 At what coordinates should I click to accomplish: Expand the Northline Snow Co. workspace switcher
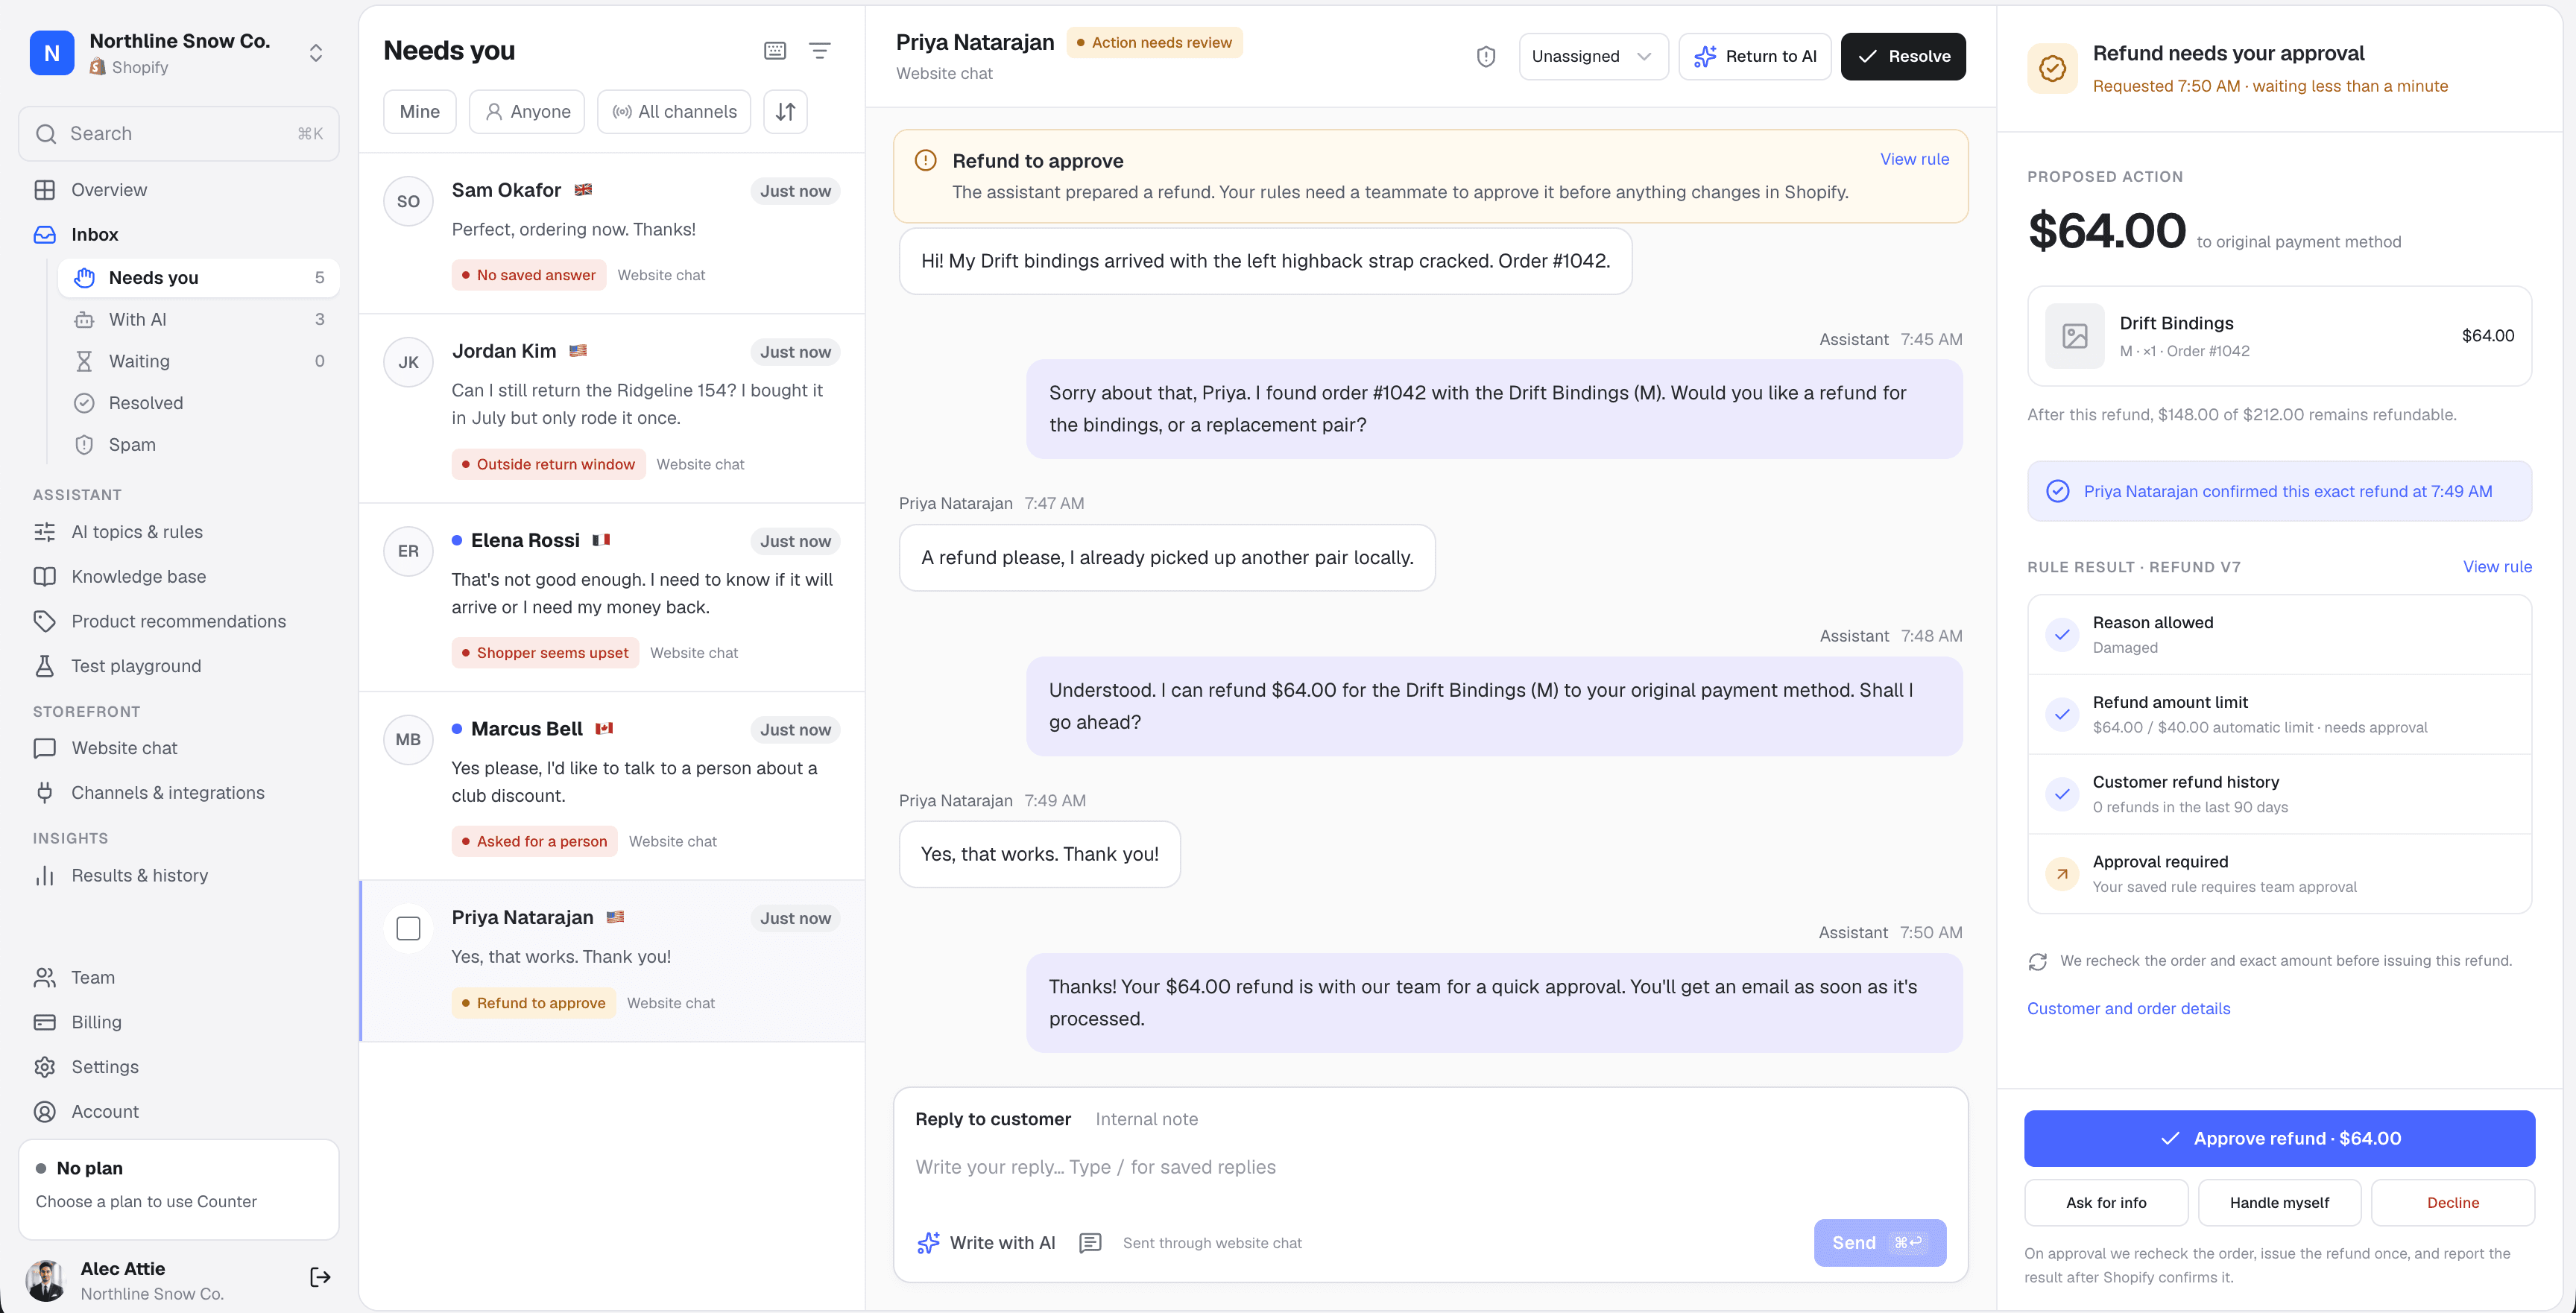point(316,53)
